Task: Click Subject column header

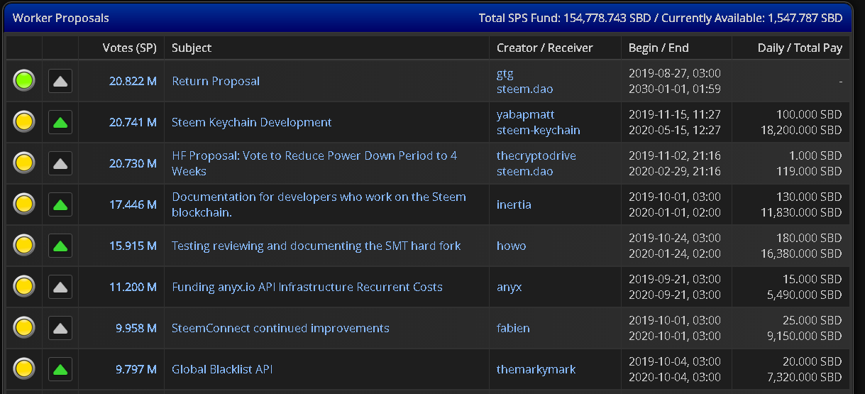Action: click(x=192, y=48)
